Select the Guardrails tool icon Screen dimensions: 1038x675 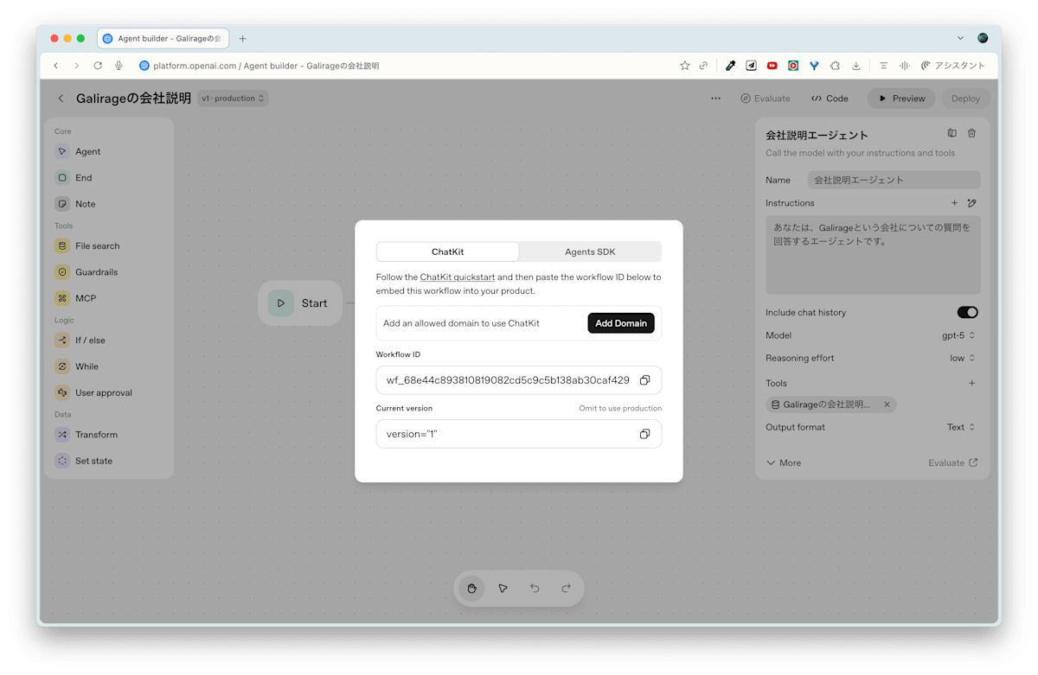pyautogui.click(x=62, y=271)
